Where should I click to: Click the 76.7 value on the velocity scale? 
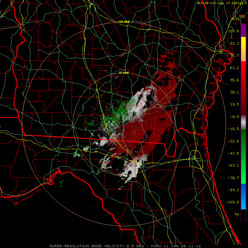[x=234, y=55]
